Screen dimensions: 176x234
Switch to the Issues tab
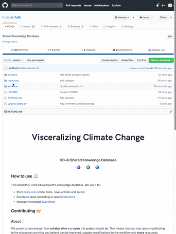coord(27,26)
